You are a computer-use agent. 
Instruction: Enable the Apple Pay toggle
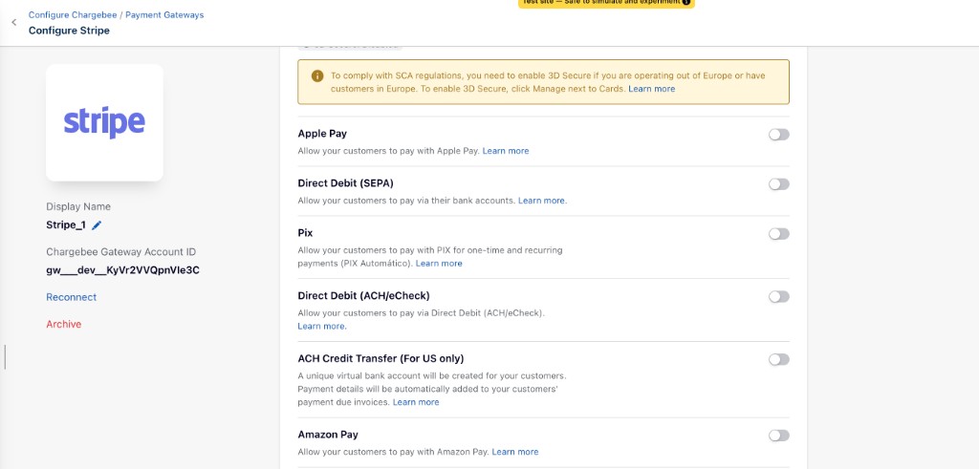[x=778, y=135]
